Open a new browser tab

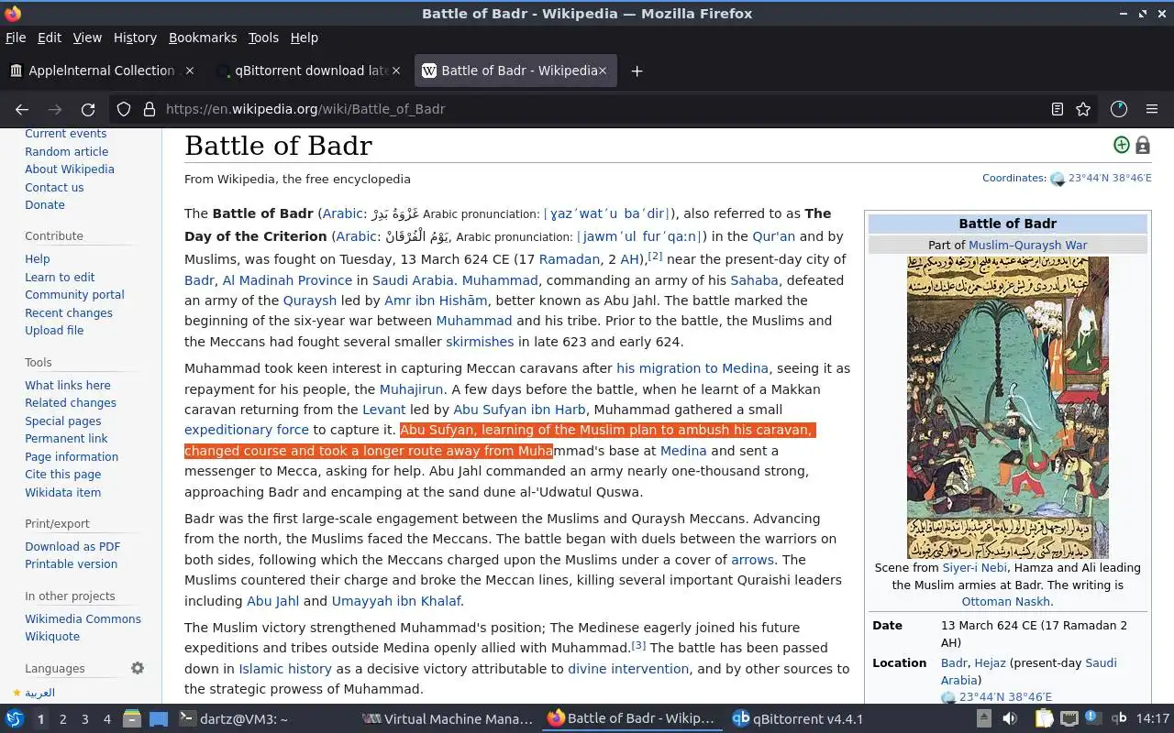click(637, 71)
